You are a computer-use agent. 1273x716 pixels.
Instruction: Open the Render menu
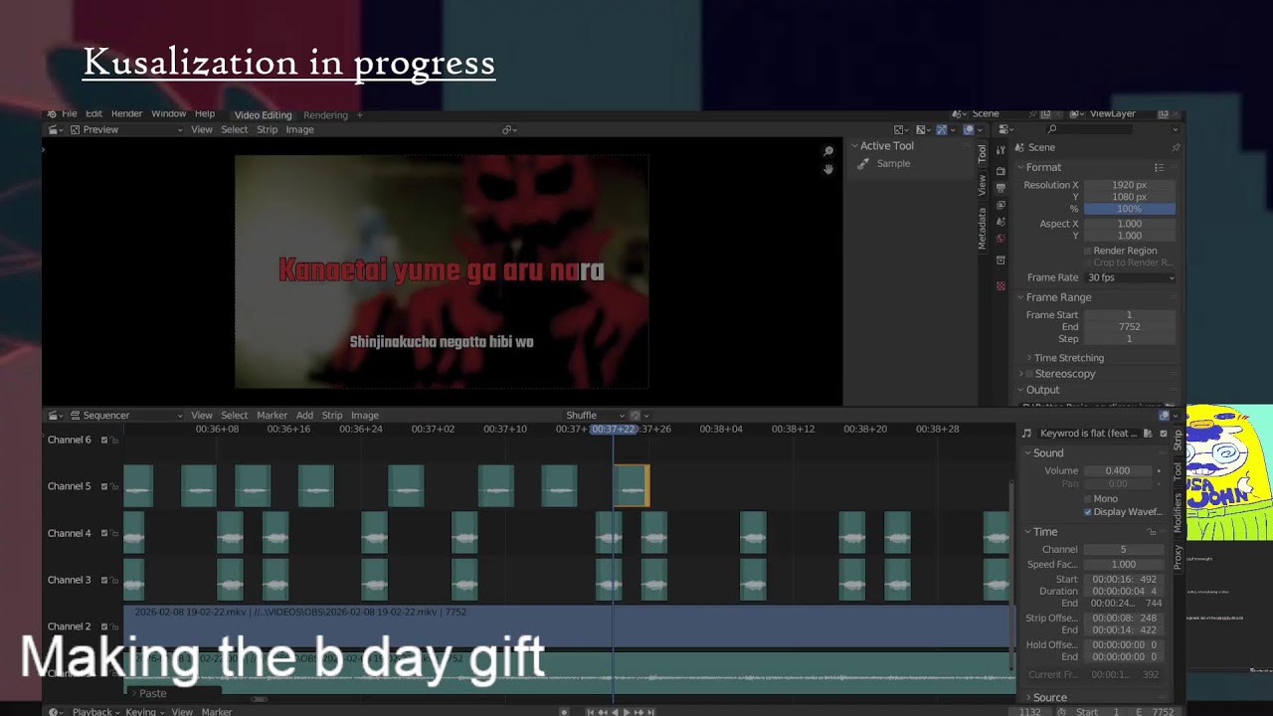126,114
